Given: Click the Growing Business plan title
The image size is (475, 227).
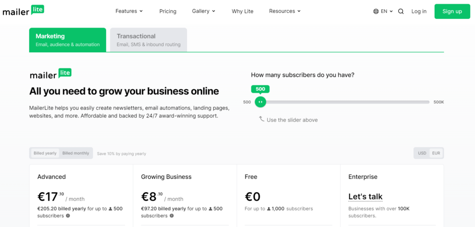Looking at the screenshot, I should [x=167, y=177].
